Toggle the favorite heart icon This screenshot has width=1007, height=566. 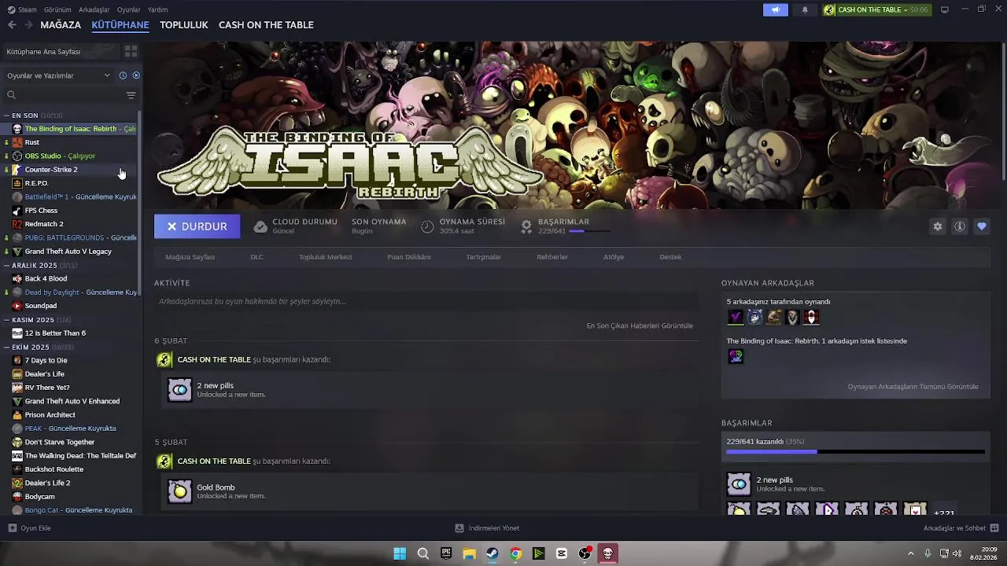tap(982, 226)
